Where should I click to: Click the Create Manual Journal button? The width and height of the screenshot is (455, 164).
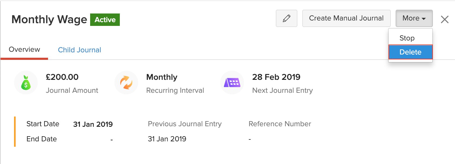pos(346,18)
